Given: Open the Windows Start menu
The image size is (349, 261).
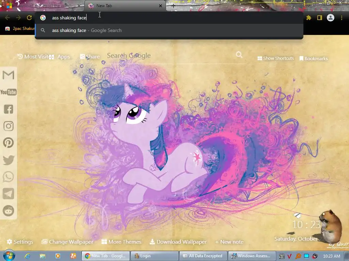Looking at the screenshot, I should 9,256.
